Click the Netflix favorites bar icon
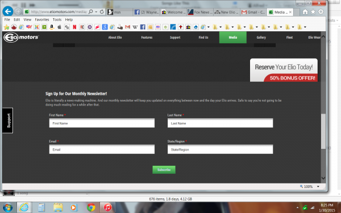This screenshot has width=341, height=213. coord(74,27)
